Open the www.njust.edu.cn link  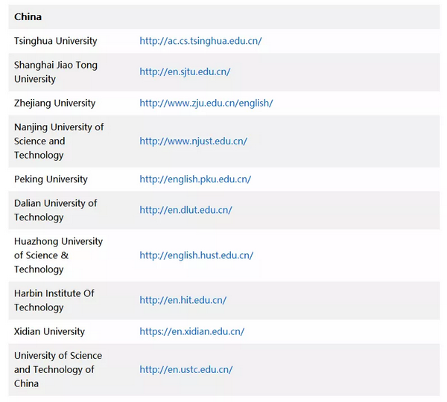click(x=193, y=141)
